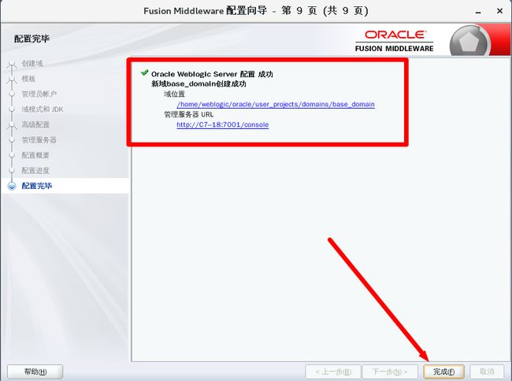Click the 新域base_domain创建成功 message
Viewport: 512px width, 381px height.
(x=198, y=83)
